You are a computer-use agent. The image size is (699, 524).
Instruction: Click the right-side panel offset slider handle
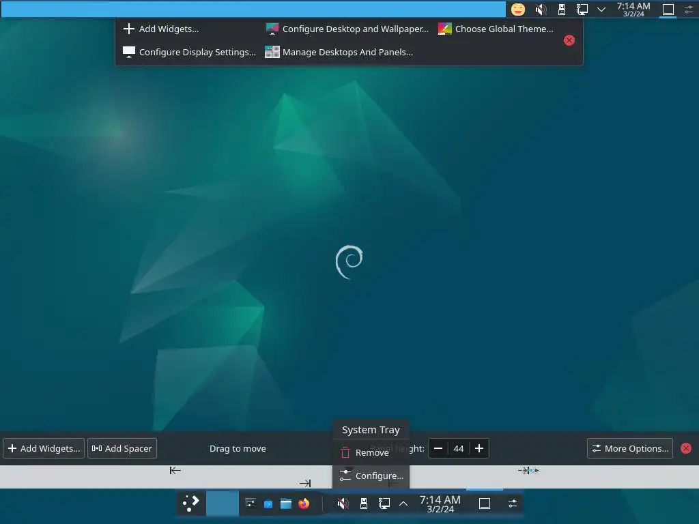[x=528, y=470]
